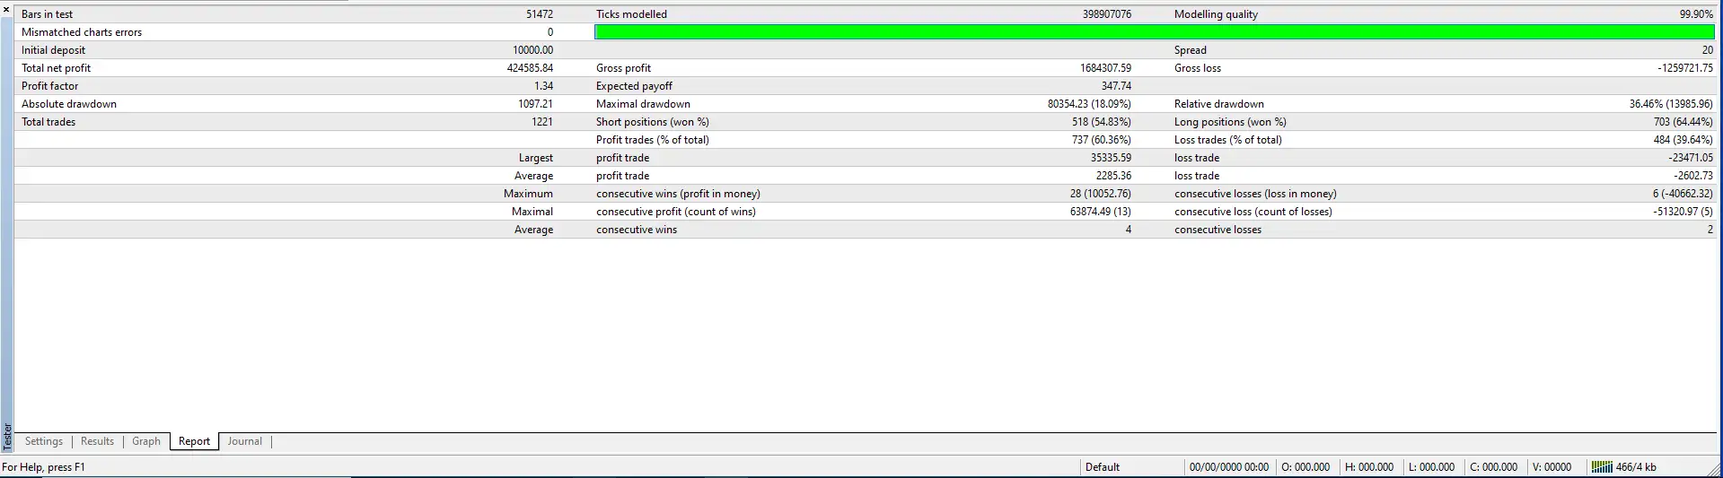1723x478 pixels.
Task: Click the Default profile in status bar
Action: pos(1102,467)
